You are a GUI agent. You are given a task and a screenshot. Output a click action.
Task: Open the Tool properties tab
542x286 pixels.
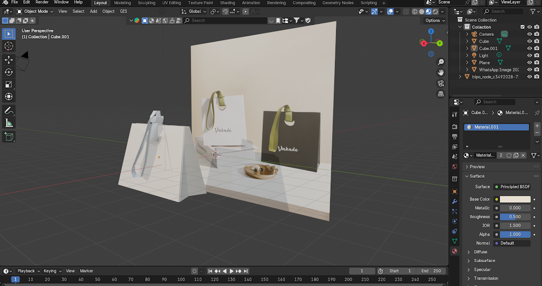(455, 114)
